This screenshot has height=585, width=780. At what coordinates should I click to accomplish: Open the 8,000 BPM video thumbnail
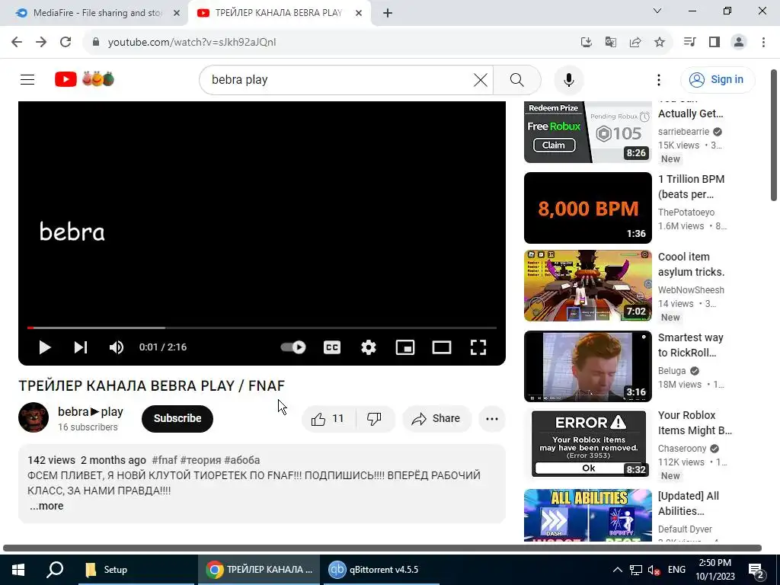point(587,208)
